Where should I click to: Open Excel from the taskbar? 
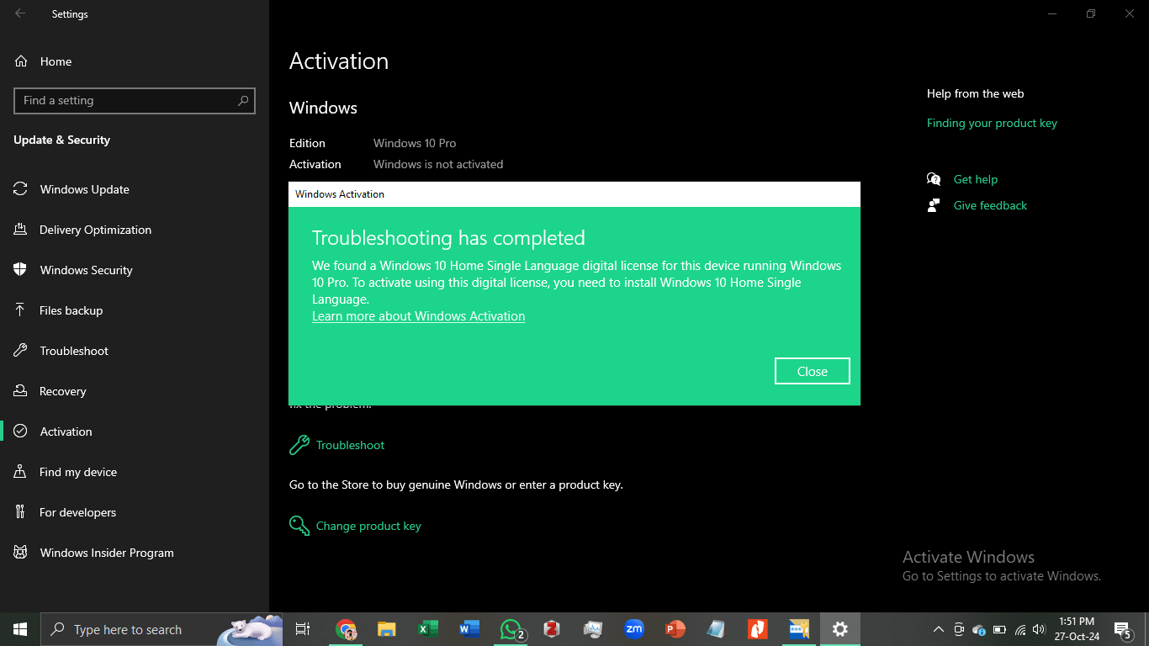[428, 629]
